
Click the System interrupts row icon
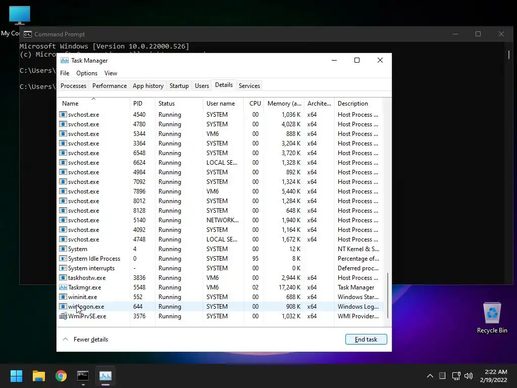(63, 268)
